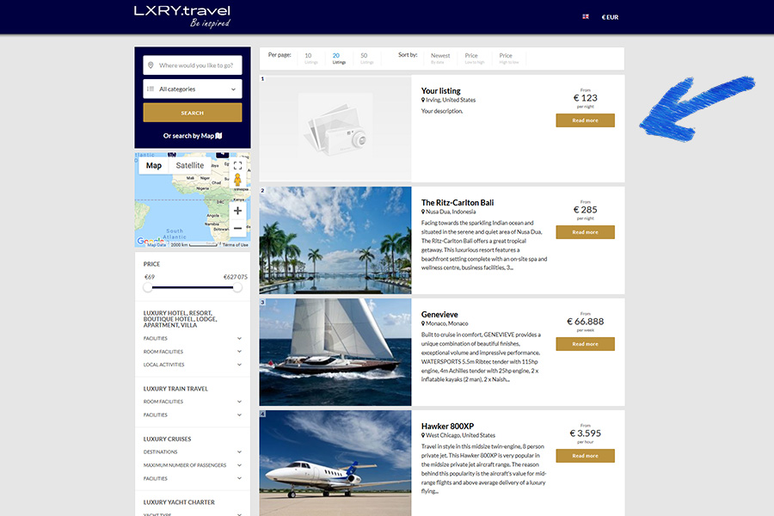Zoom out on the map with the minus button
This screenshot has width=774, height=516.
point(237,228)
